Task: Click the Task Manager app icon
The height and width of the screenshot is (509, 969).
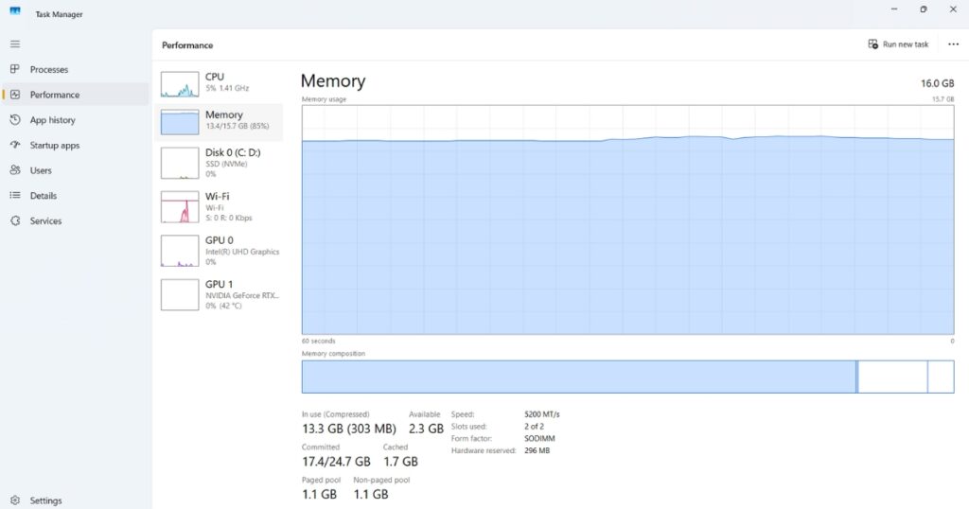Action: coord(15,14)
